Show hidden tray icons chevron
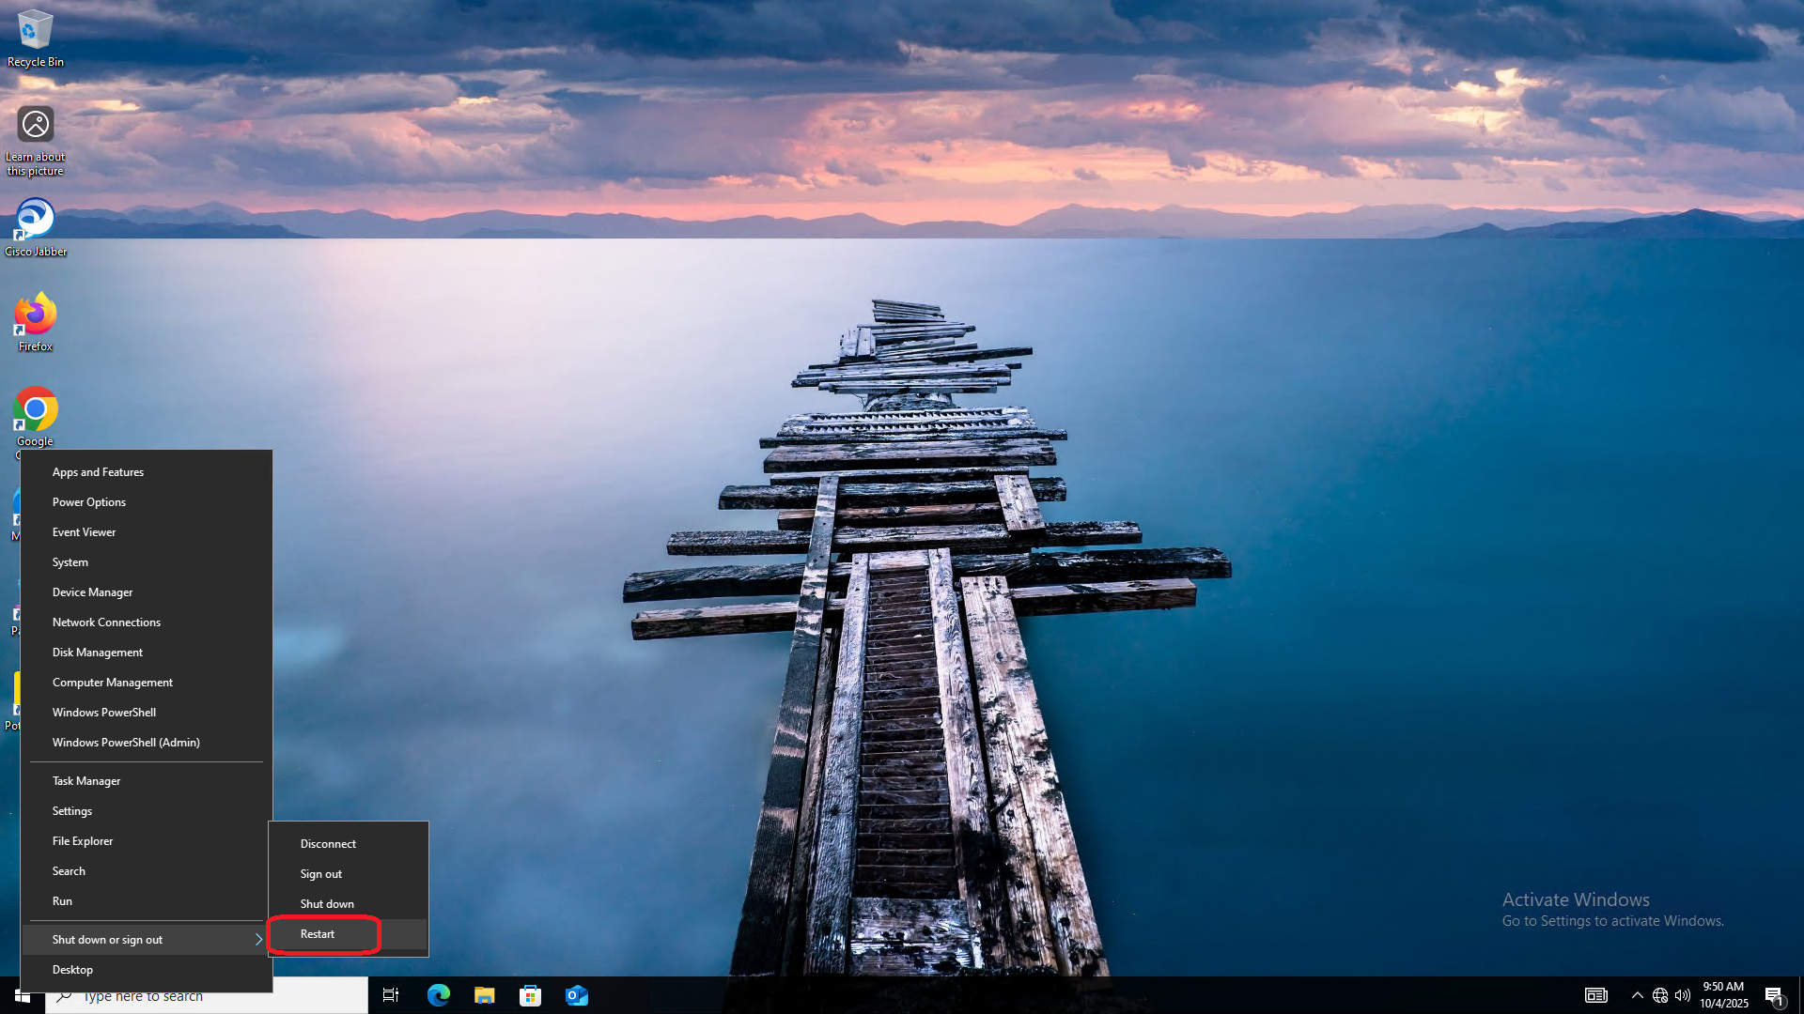 (1637, 995)
